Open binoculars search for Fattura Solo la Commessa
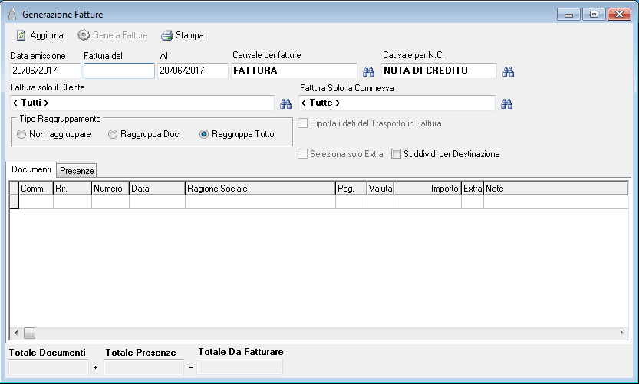This screenshot has height=384, width=639. point(506,103)
